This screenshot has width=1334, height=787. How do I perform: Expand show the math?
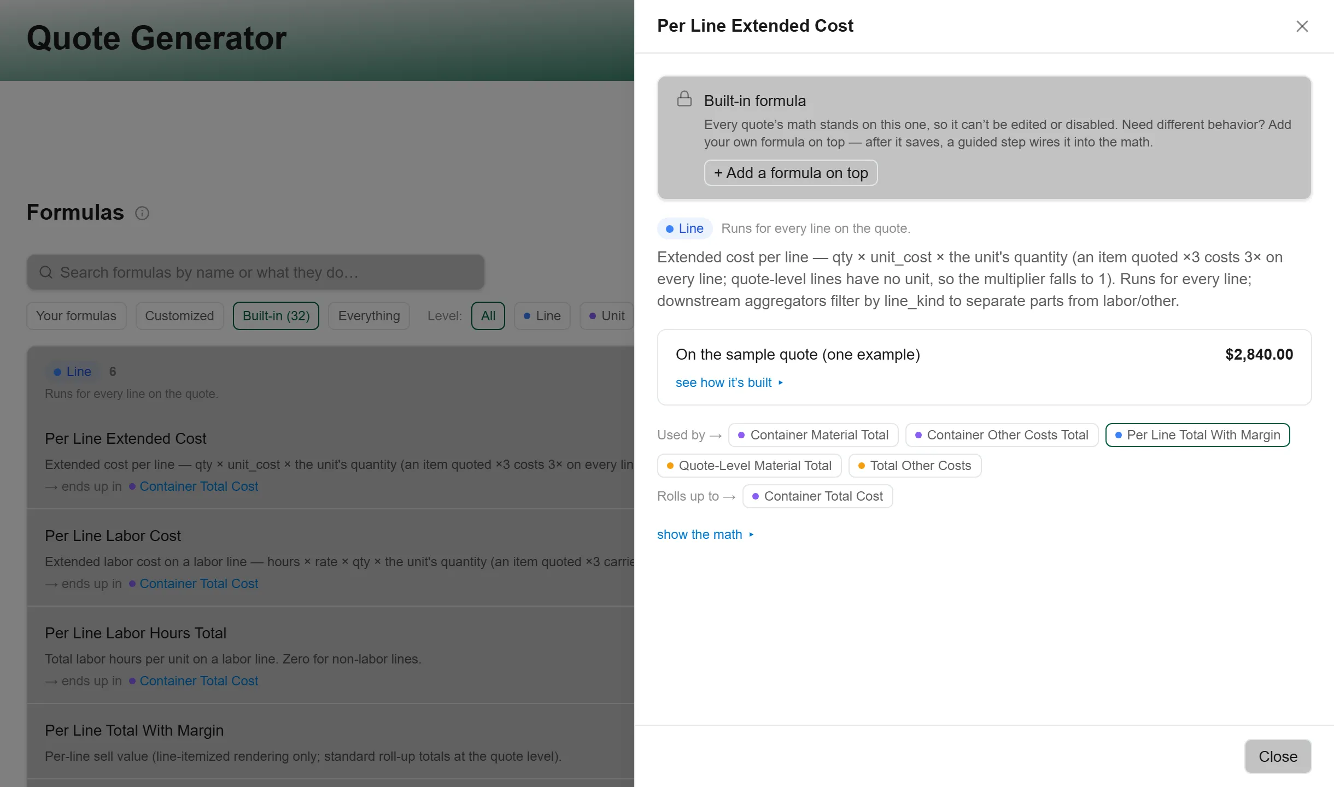[705, 535]
